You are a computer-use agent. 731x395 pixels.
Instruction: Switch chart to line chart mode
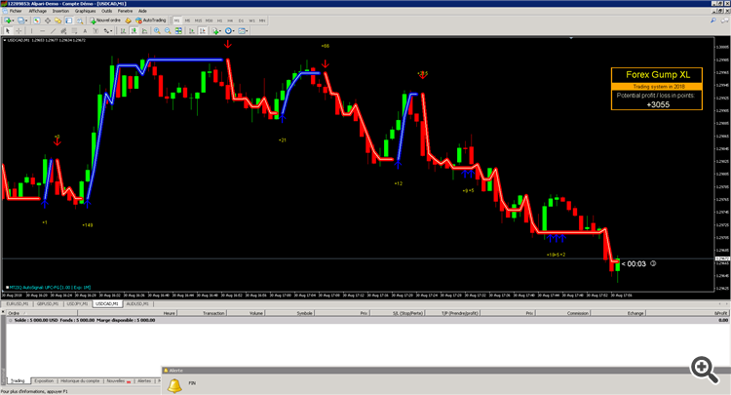click(144, 31)
